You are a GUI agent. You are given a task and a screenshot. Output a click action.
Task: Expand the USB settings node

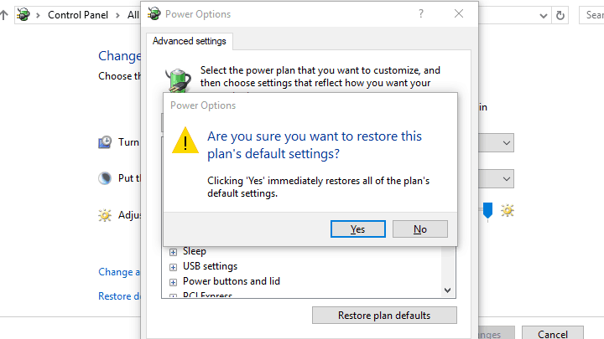174,266
